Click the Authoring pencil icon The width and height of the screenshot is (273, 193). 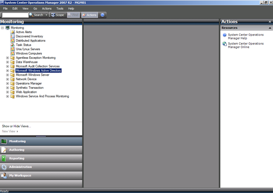[x=4, y=150]
